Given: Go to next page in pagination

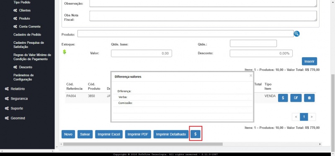Looking at the screenshot, I should pyautogui.click(x=312, y=117).
